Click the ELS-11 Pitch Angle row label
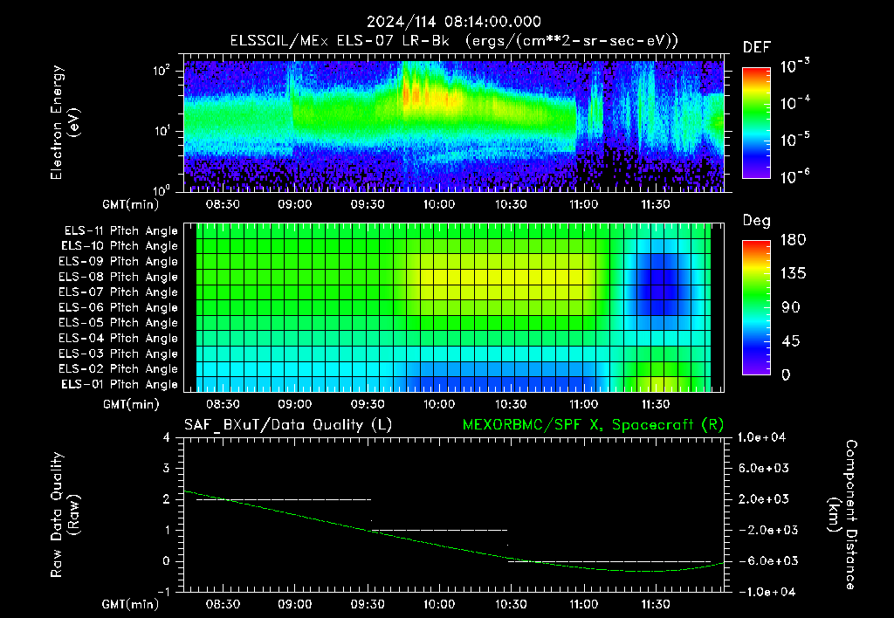This screenshot has height=618, width=894. click(120, 231)
